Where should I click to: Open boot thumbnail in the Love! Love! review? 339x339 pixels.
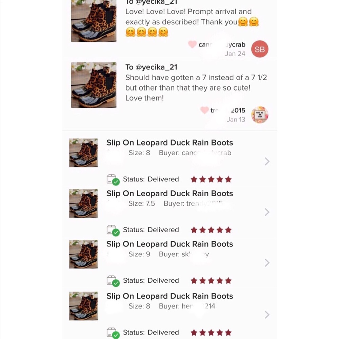pos(94,21)
